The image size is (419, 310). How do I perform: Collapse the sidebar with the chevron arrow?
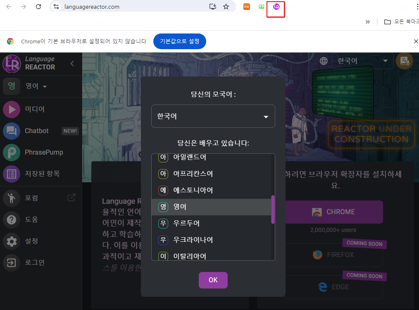pos(72,64)
